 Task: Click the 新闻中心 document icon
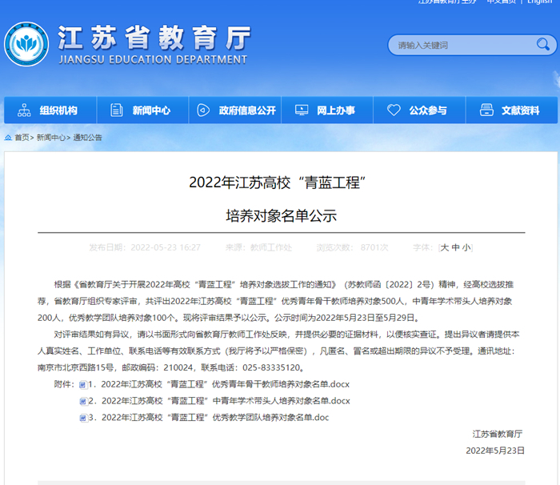pos(117,110)
